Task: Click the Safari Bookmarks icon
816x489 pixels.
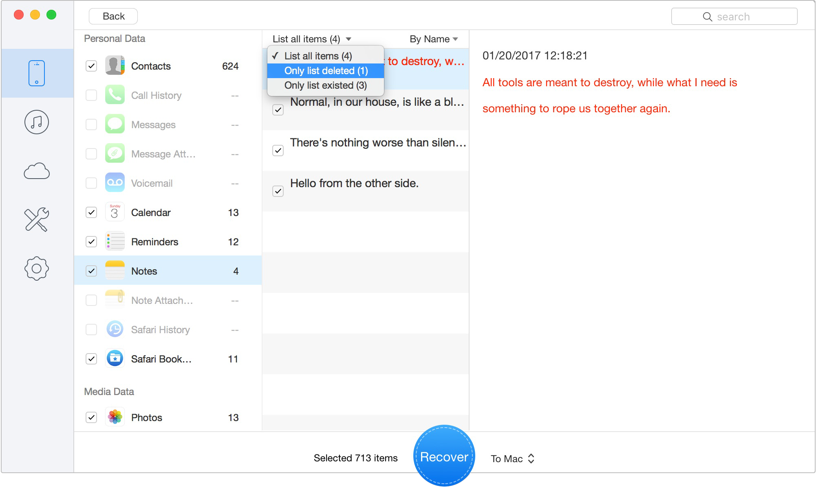Action: click(115, 359)
